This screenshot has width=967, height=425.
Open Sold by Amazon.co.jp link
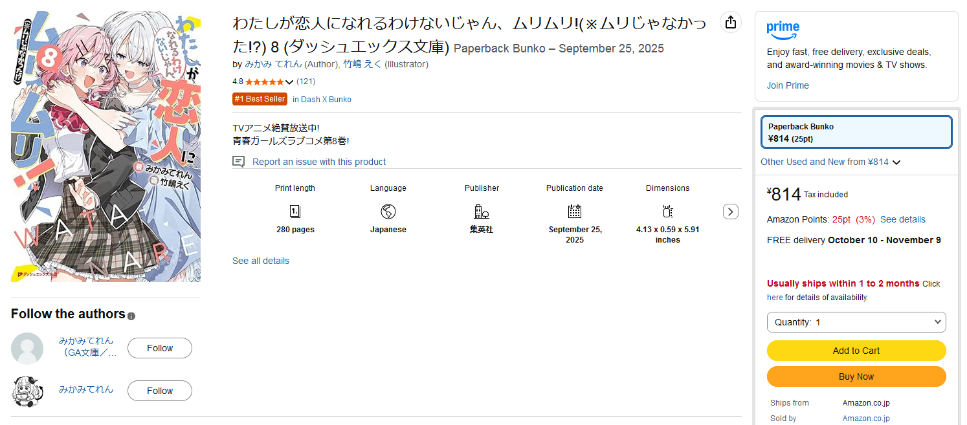point(866,419)
